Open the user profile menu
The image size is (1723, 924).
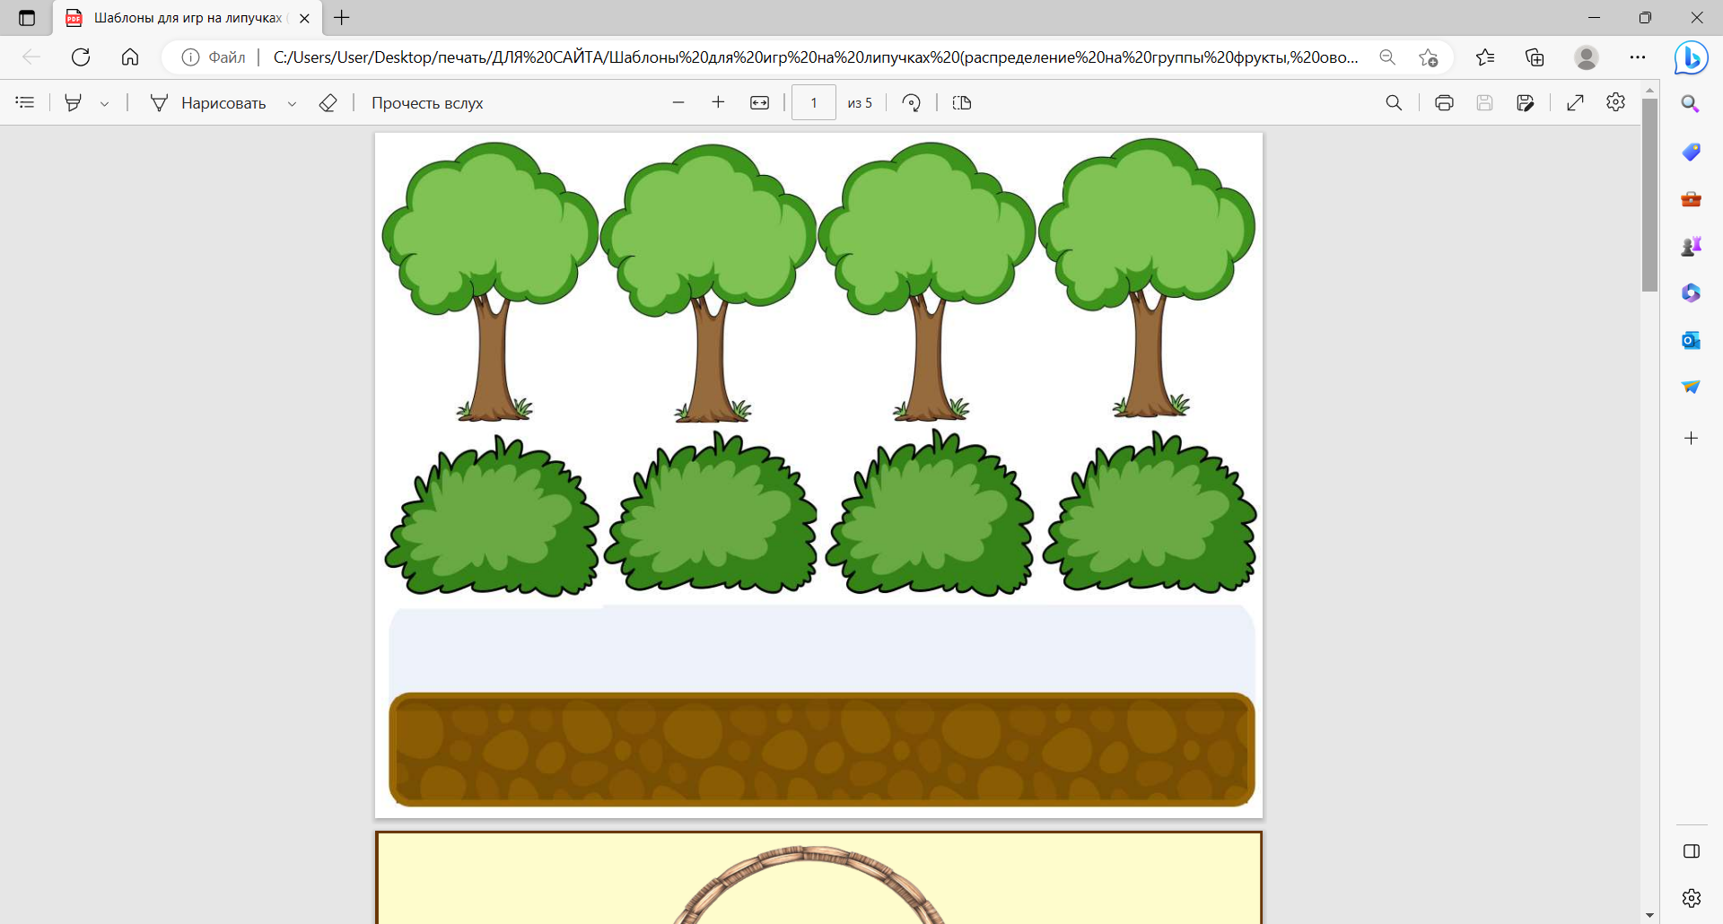pos(1587,57)
